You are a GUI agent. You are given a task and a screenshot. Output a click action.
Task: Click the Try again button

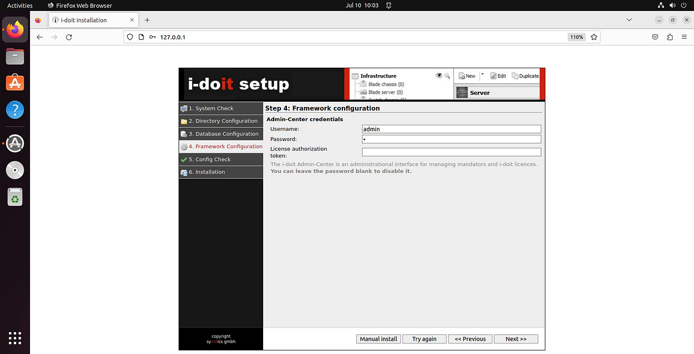point(424,338)
